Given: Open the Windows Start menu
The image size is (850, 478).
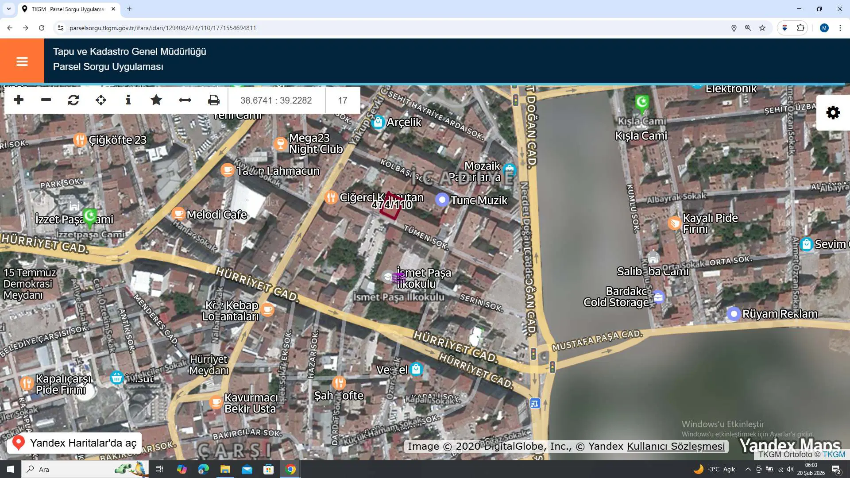Looking at the screenshot, I should (11, 469).
